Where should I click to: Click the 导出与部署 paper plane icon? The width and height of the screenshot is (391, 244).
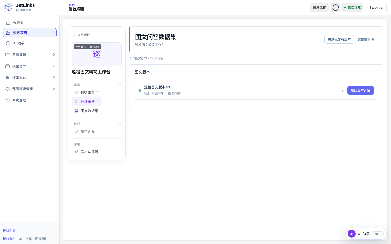tap(76, 152)
